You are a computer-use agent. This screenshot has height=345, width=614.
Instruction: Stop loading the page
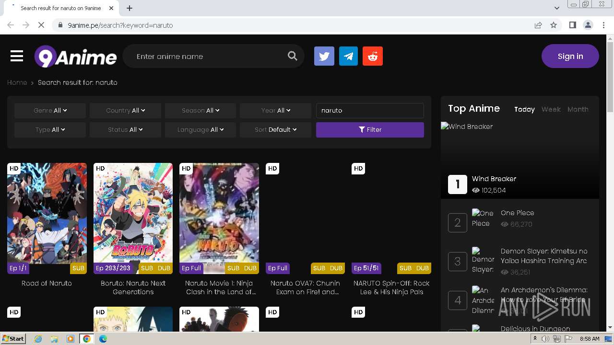[41, 25]
